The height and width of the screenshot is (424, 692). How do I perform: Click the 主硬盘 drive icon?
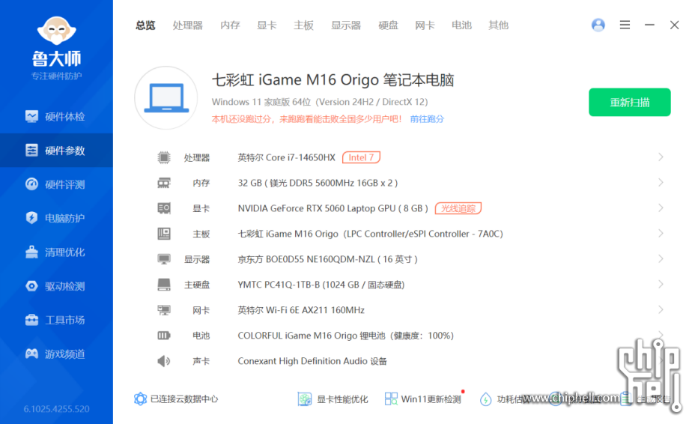tap(164, 285)
